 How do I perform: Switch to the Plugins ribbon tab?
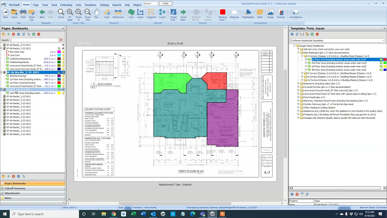click(137, 5)
